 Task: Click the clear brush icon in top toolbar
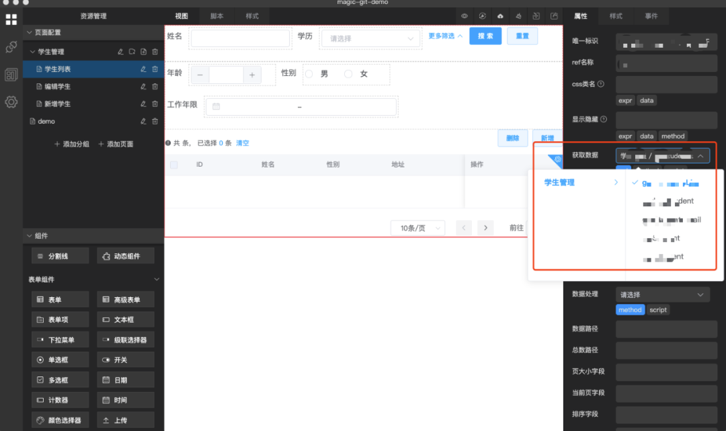point(518,15)
